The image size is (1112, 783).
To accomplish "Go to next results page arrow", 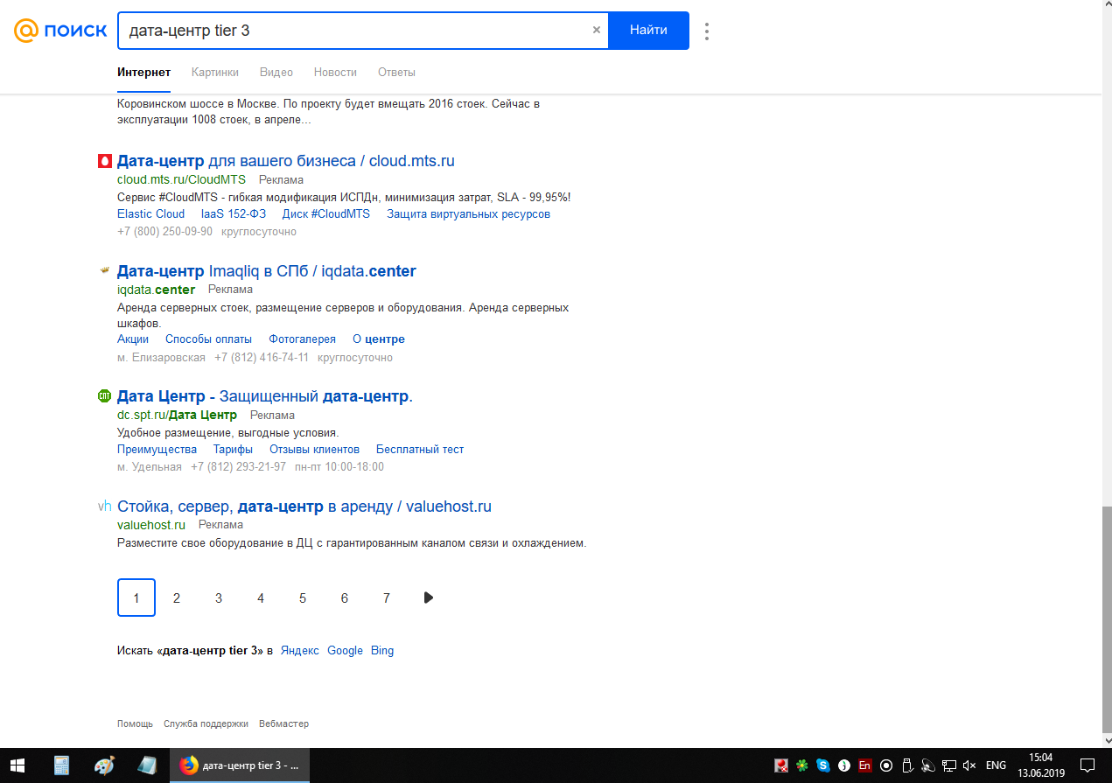I will tap(429, 598).
